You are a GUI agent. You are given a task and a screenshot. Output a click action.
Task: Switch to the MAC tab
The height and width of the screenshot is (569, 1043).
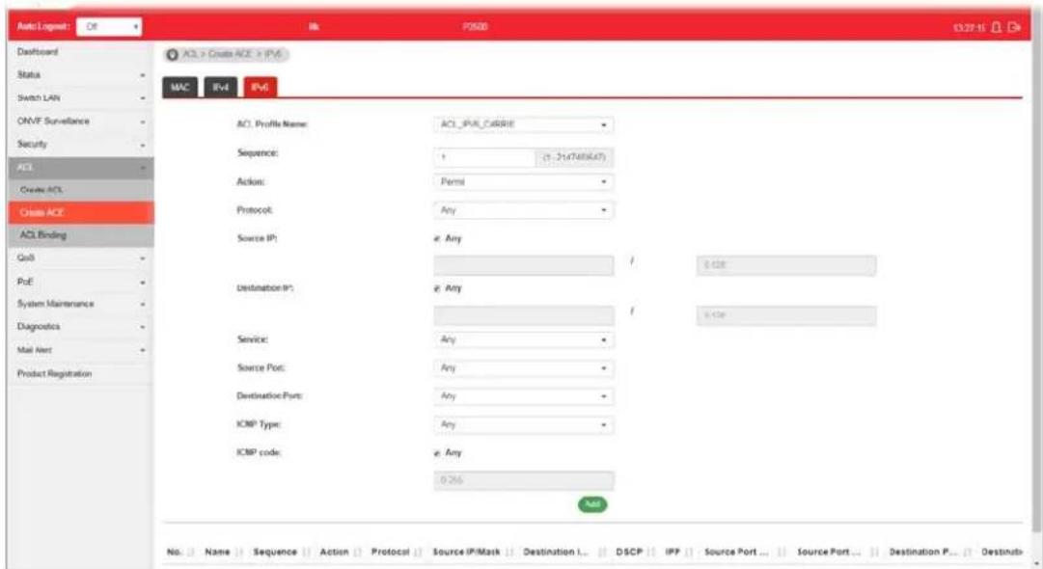tap(180, 88)
